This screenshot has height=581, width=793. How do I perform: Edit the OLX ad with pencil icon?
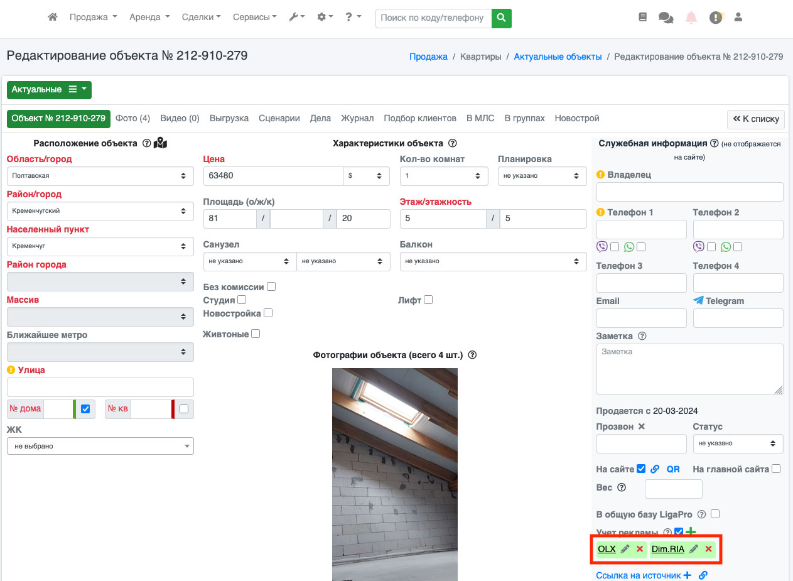tap(625, 549)
